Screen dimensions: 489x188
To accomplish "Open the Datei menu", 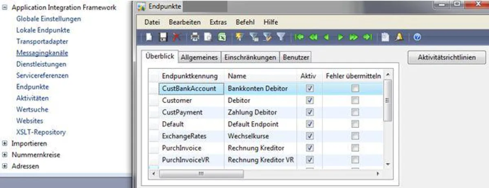I will [152, 22].
